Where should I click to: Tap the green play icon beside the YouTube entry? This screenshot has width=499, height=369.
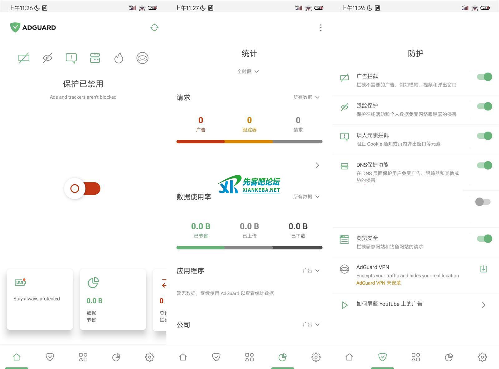click(x=344, y=305)
